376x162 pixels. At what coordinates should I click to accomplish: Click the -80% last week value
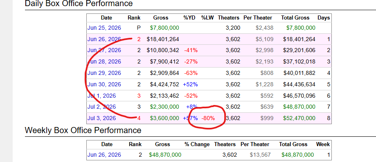pos(208,118)
